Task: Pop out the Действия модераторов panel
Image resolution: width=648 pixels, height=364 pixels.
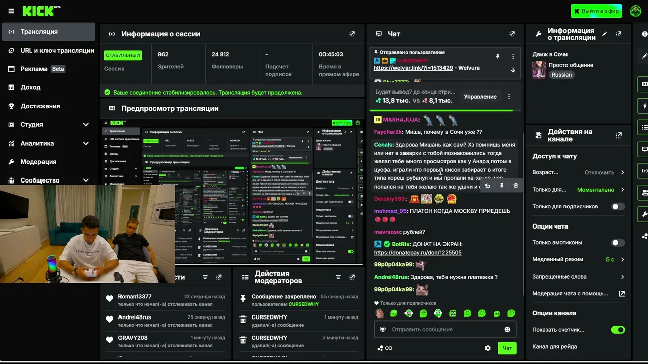Action: (x=352, y=277)
